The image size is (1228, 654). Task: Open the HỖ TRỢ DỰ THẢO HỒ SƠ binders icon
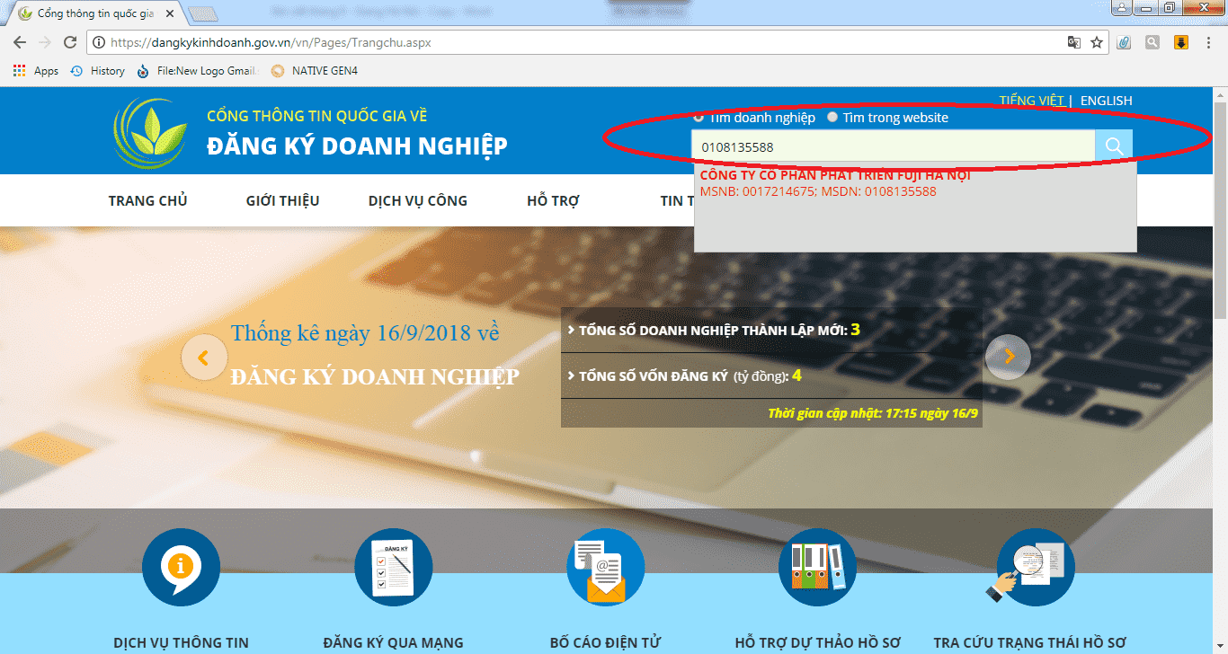click(x=817, y=568)
